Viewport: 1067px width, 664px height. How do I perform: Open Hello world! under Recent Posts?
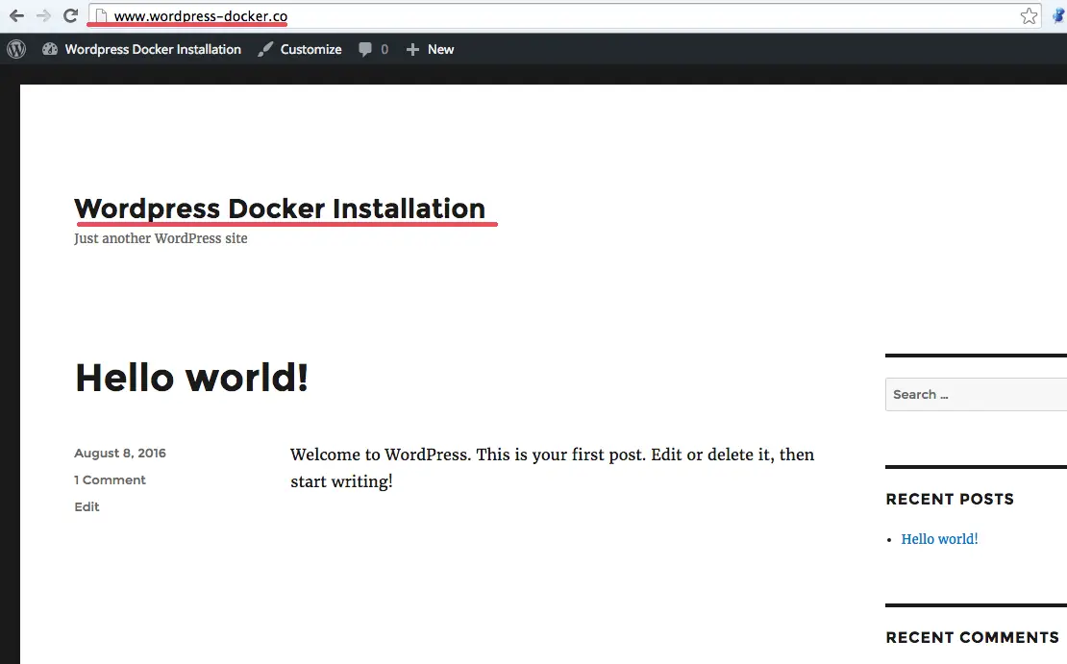coord(939,539)
